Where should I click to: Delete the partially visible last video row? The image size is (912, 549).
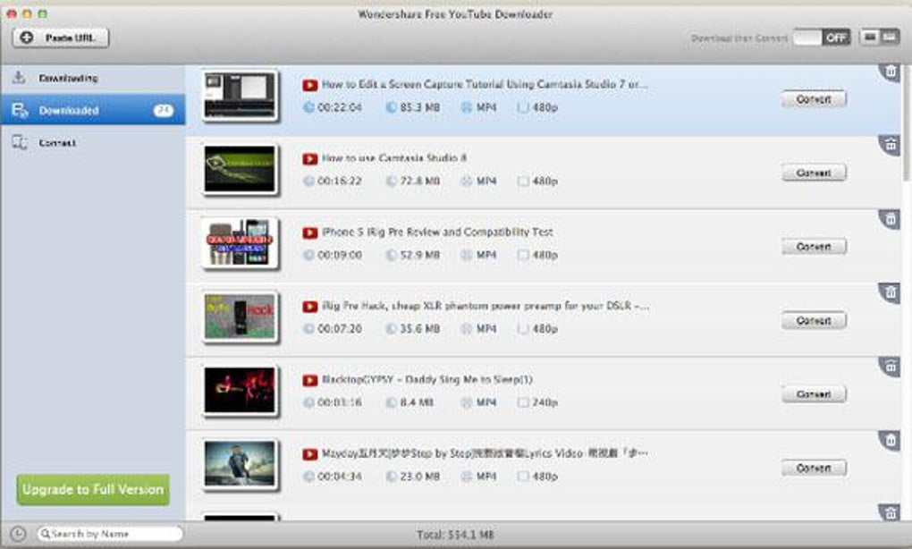[x=891, y=513]
